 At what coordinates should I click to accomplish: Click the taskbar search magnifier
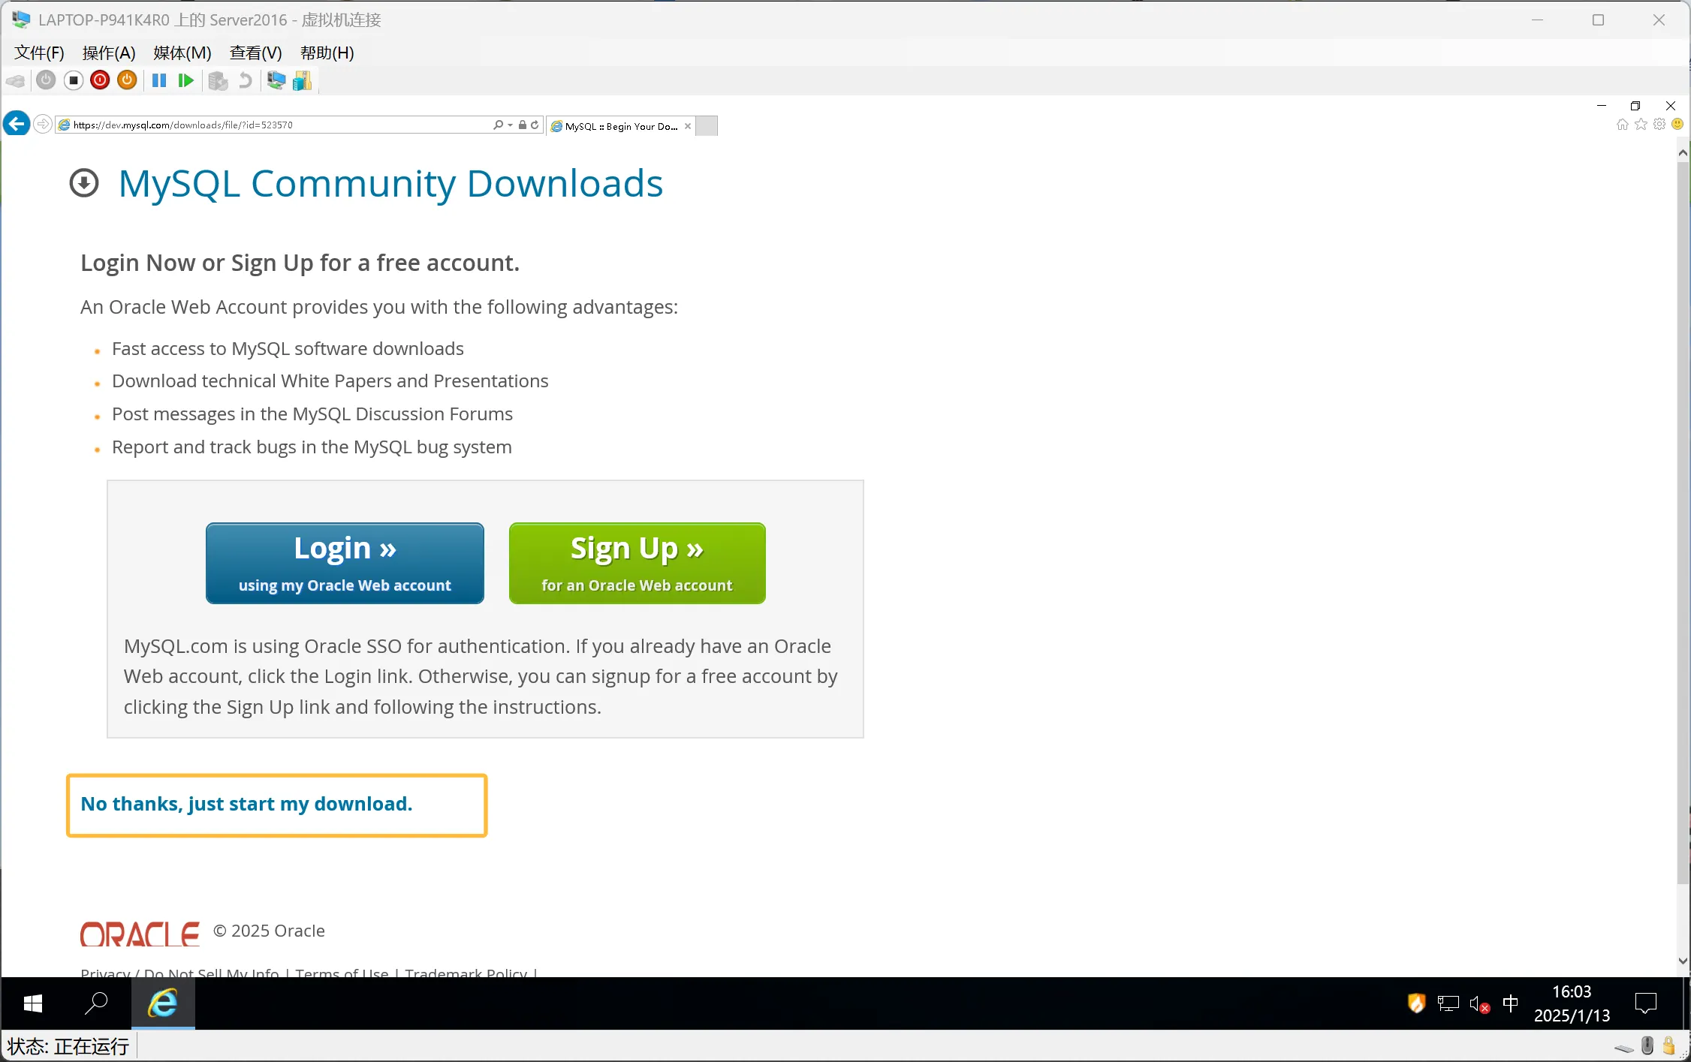click(x=96, y=1003)
